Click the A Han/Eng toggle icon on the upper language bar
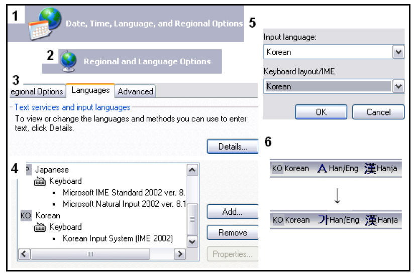 click(322, 168)
